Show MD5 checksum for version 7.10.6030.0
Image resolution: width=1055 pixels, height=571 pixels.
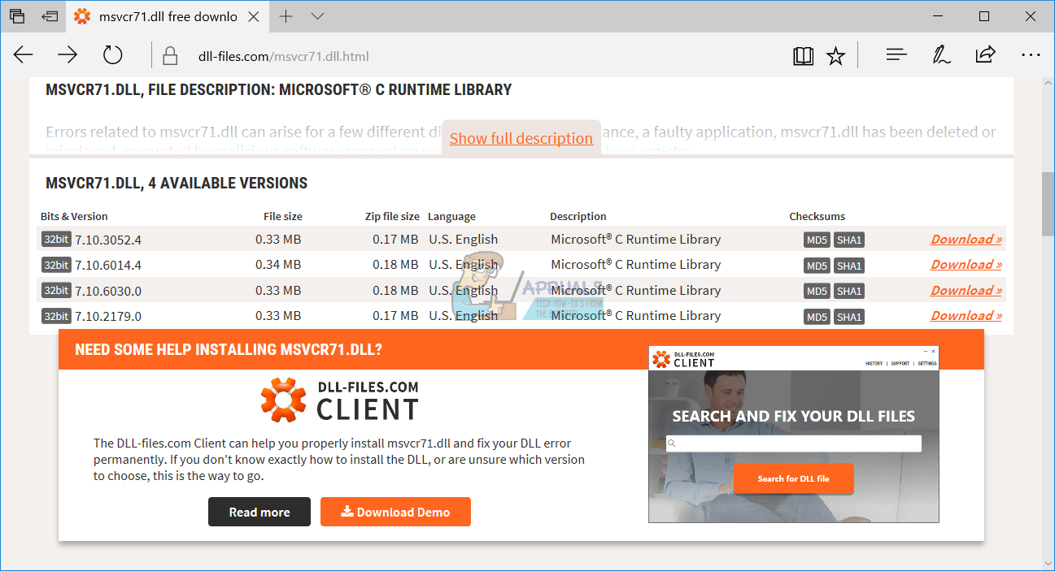[817, 291]
